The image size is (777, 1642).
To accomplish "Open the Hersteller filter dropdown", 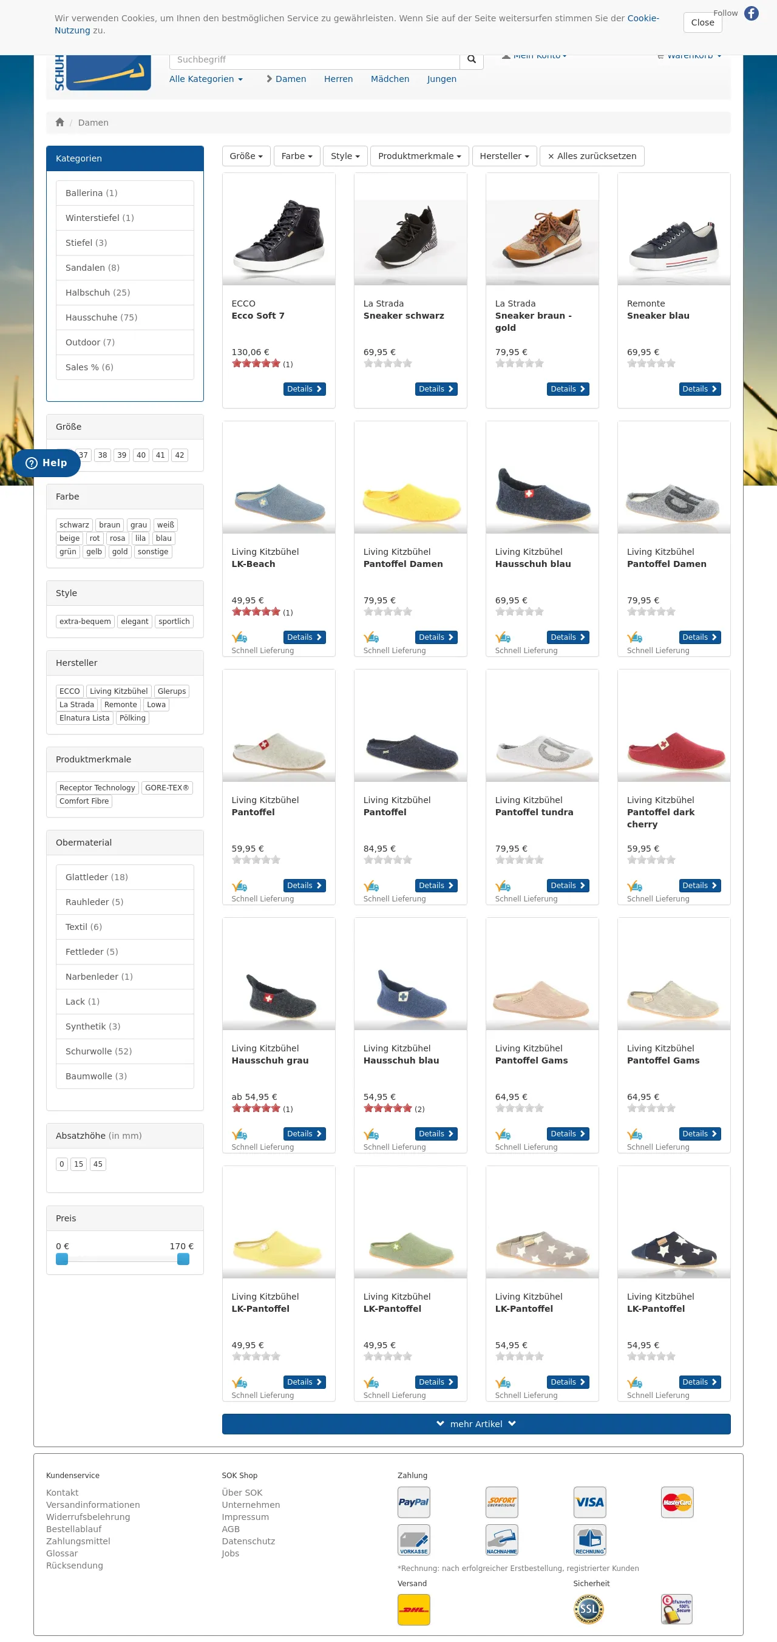I will pos(504,156).
